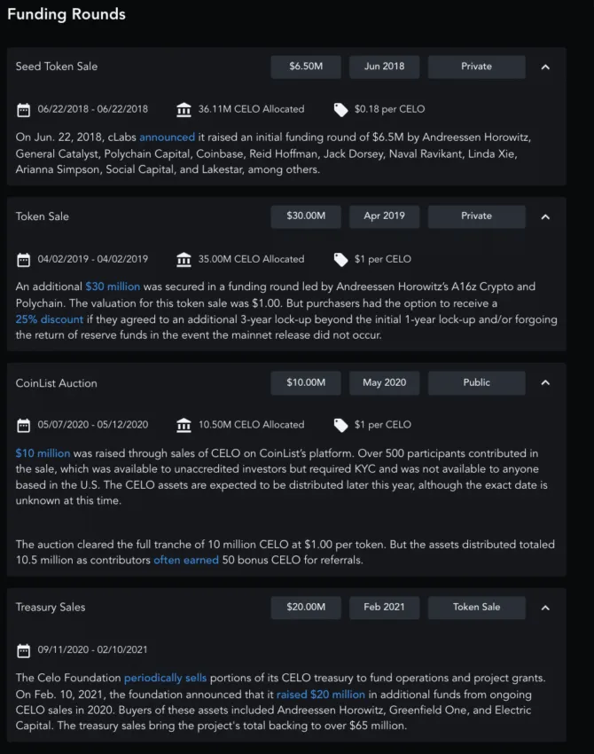Collapse the CoinList Auction round

(x=545, y=383)
